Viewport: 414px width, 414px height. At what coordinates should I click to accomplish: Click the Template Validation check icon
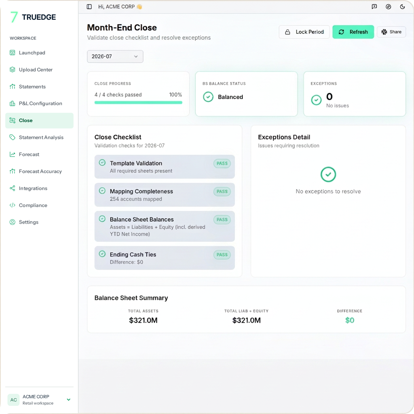102,163
